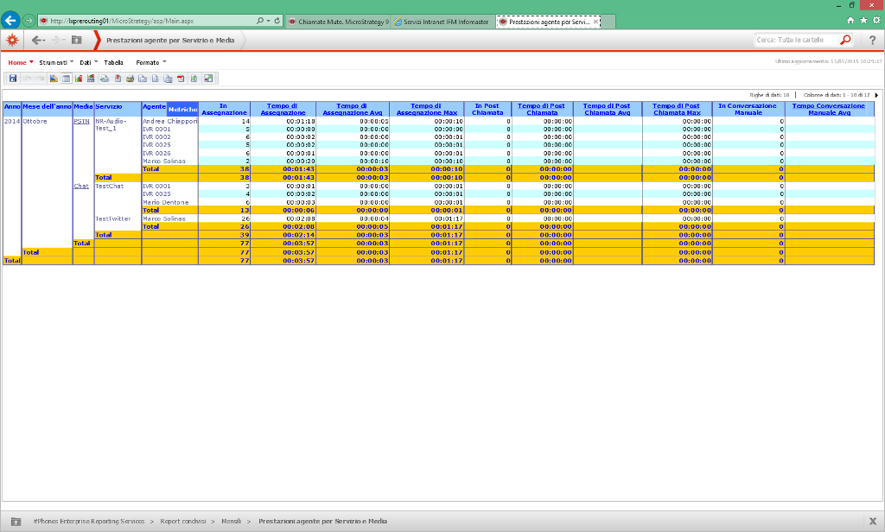885x532 pixels.
Task: Click the add to history list icon
Action: 105,79
